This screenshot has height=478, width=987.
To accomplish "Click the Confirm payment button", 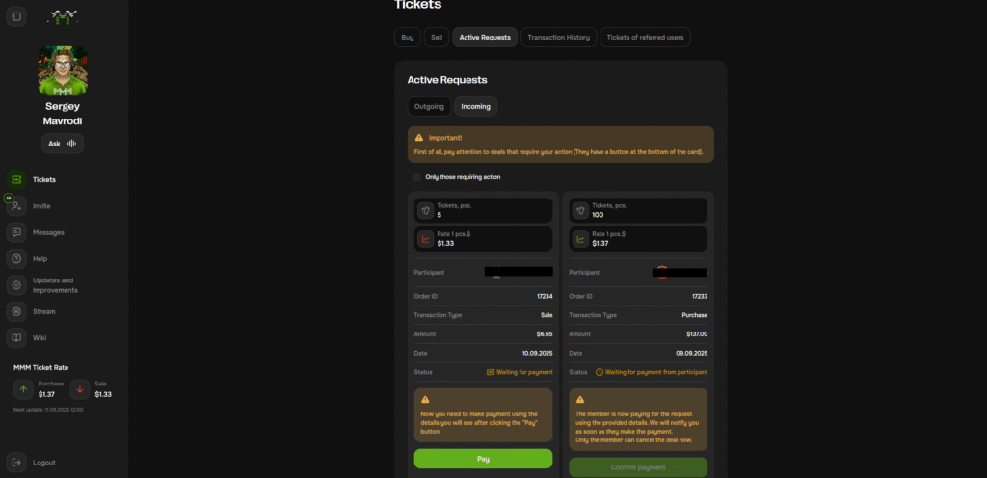I will [637, 467].
